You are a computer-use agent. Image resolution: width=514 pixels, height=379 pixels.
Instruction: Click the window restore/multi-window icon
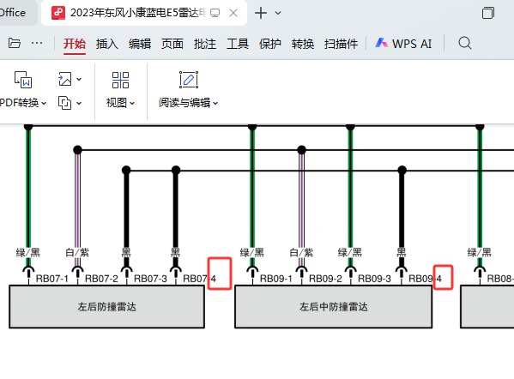pyautogui.click(x=487, y=13)
